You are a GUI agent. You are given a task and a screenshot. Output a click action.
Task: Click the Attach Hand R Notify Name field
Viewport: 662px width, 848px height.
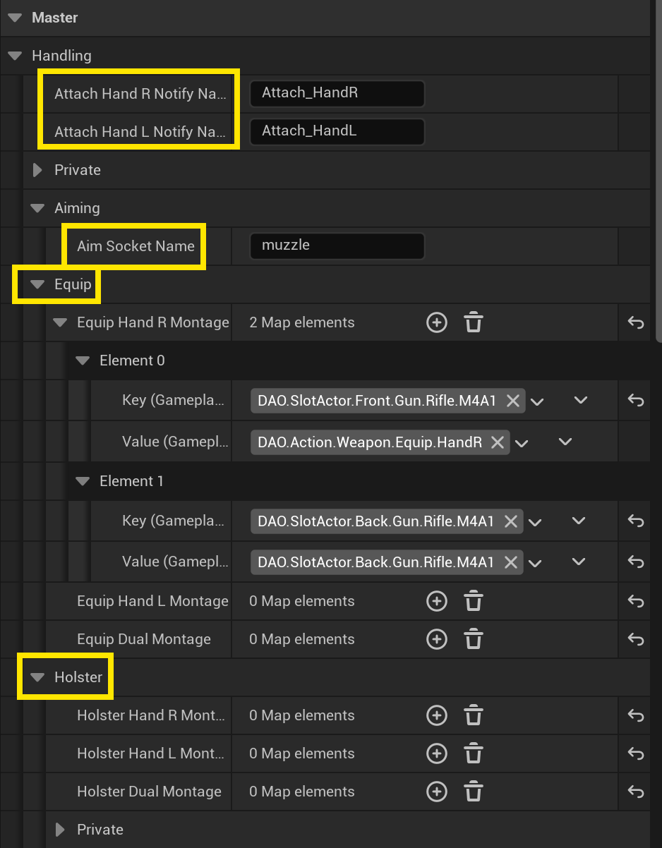[x=337, y=93]
